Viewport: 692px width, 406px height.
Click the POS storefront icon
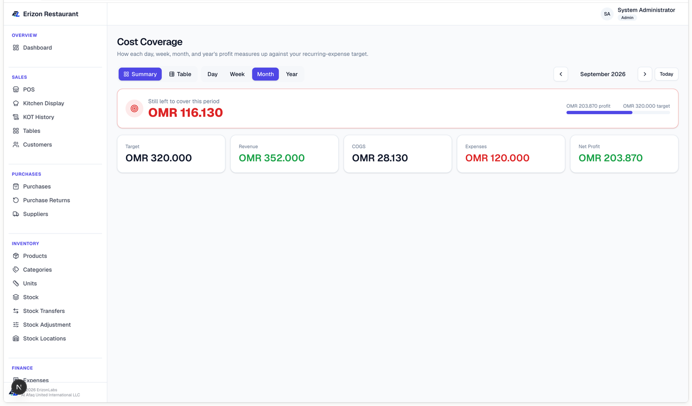(16, 90)
